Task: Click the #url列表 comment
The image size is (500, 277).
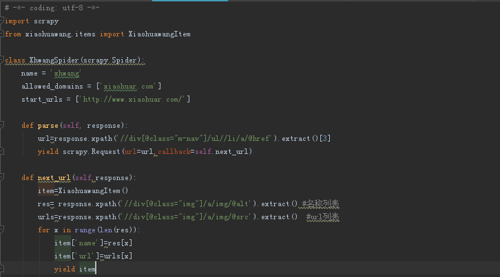Action: [323, 217]
